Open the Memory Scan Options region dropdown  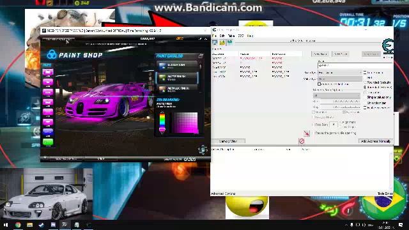[x=337, y=95]
